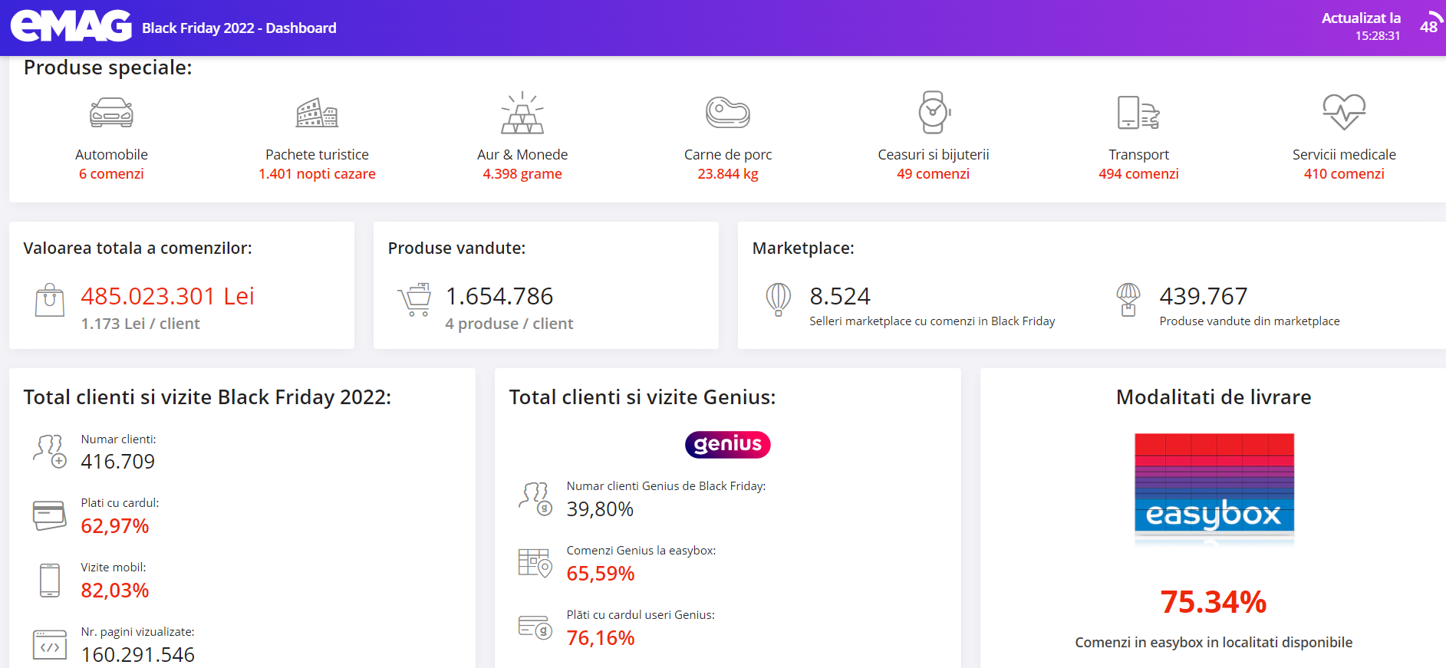The width and height of the screenshot is (1446, 668).
Task: Click the 4 produse / client text
Action: (x=509, y=324)
